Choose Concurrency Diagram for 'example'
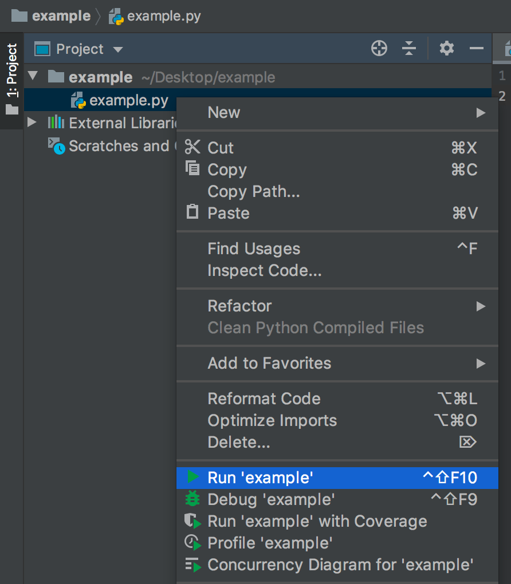The image size is (511, 584). (x=340, y=565)
